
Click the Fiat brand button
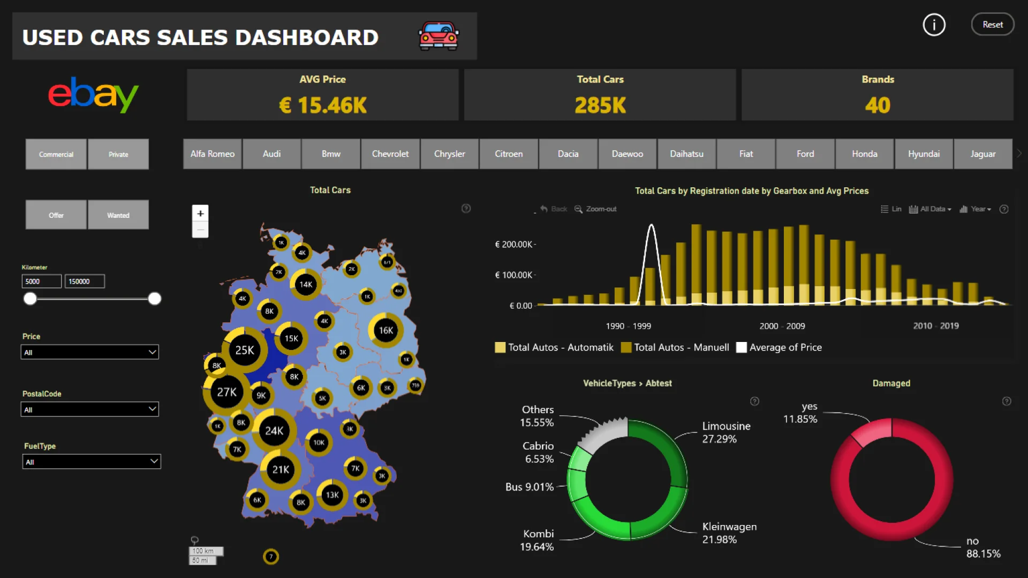click(x=746, y=154)
